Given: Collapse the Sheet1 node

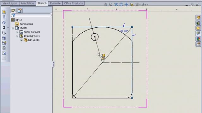Looking at the screenshot, I should [x=13, y=28].
